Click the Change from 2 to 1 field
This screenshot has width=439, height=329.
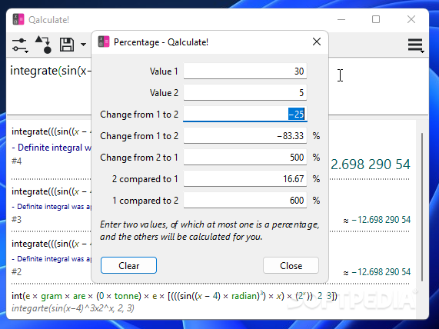click(x=245, y=158)
